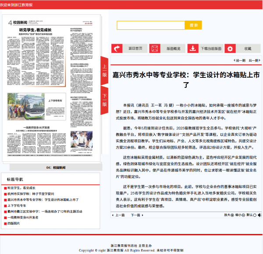Reset text size with the 默认 icon
Viewport: 263px width, 254px height.
click(x=255, y=215)
